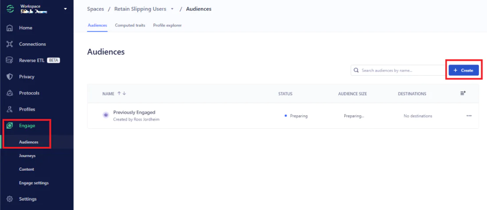Click the Segment logo icon
The image size is (487, 210).
[9, 9]
